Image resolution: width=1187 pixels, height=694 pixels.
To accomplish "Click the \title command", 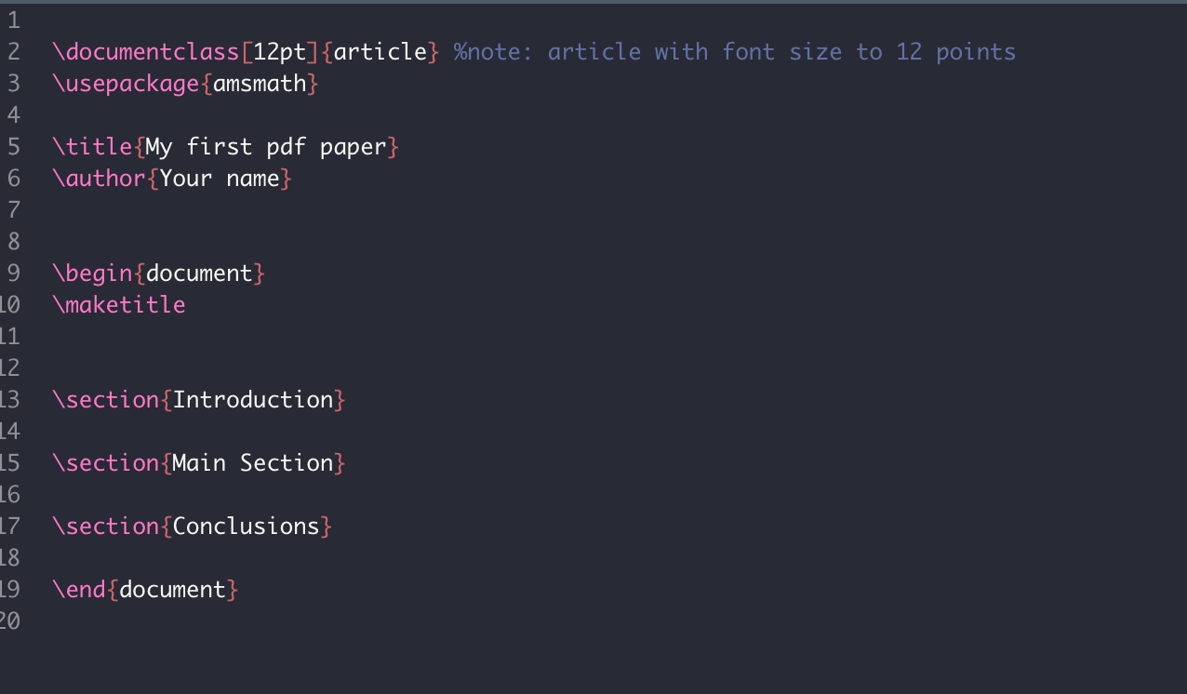I will pyautogui.click(x=92, y=147).
